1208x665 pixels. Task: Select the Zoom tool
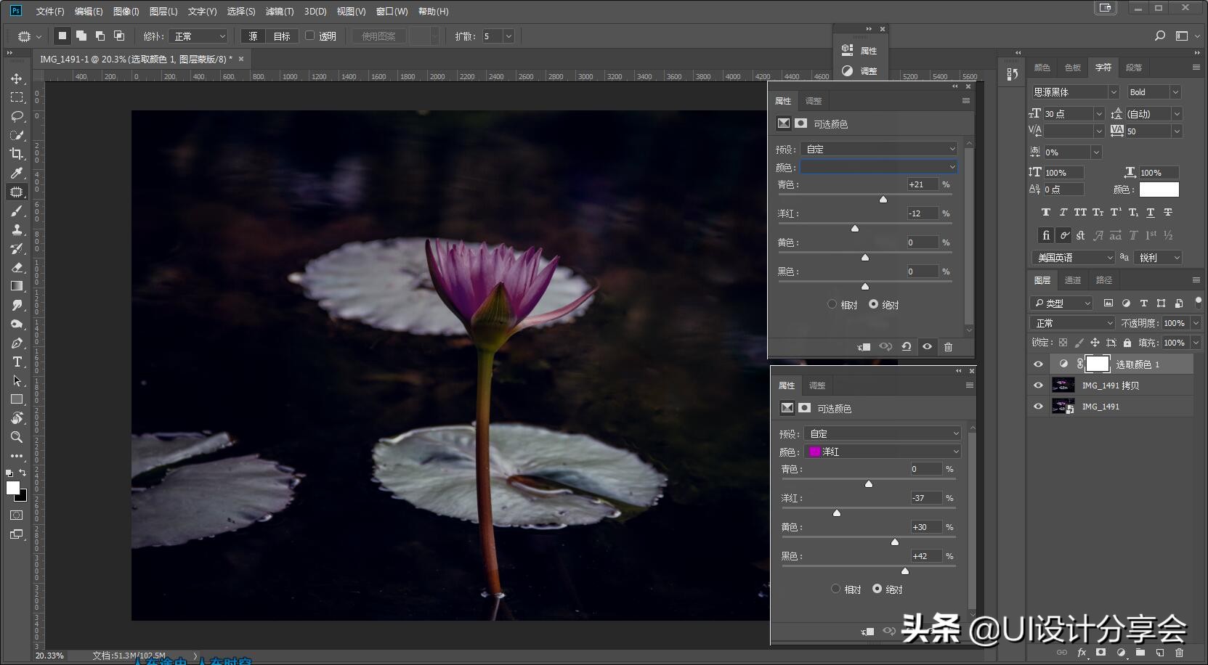(x=17, y=437)
